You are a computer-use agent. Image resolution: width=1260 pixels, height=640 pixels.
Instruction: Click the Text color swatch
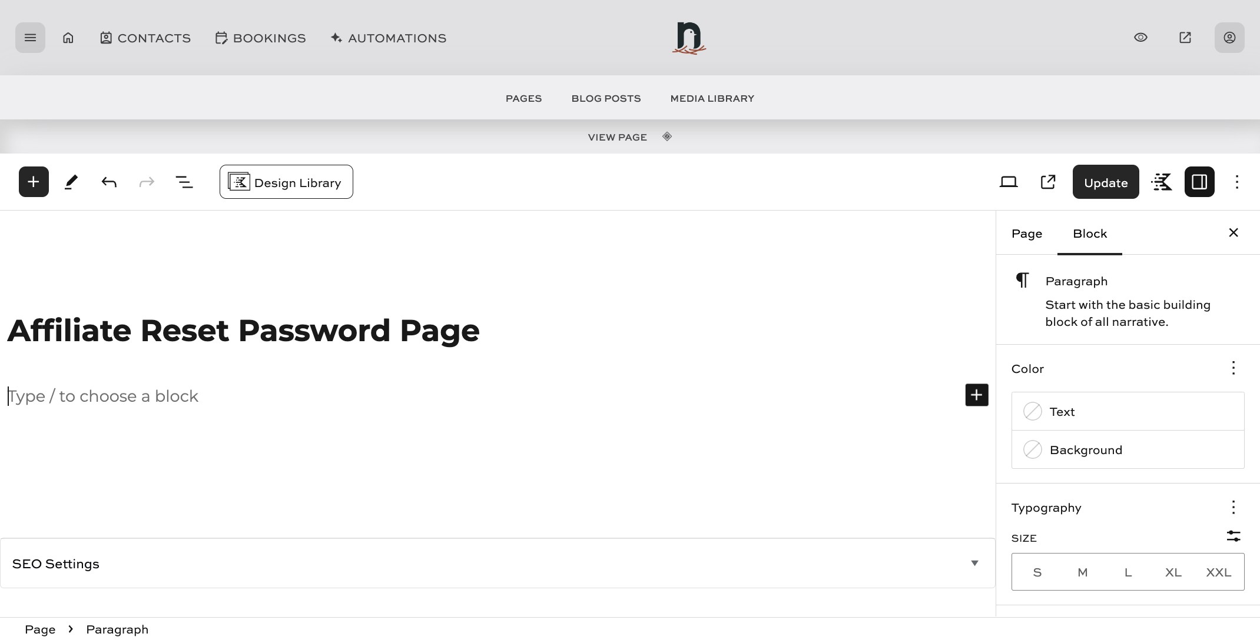point(1032,411)
